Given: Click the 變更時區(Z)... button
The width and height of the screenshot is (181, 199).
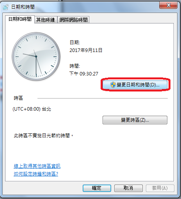Looking at the screenshot, I should pos(135,120).
